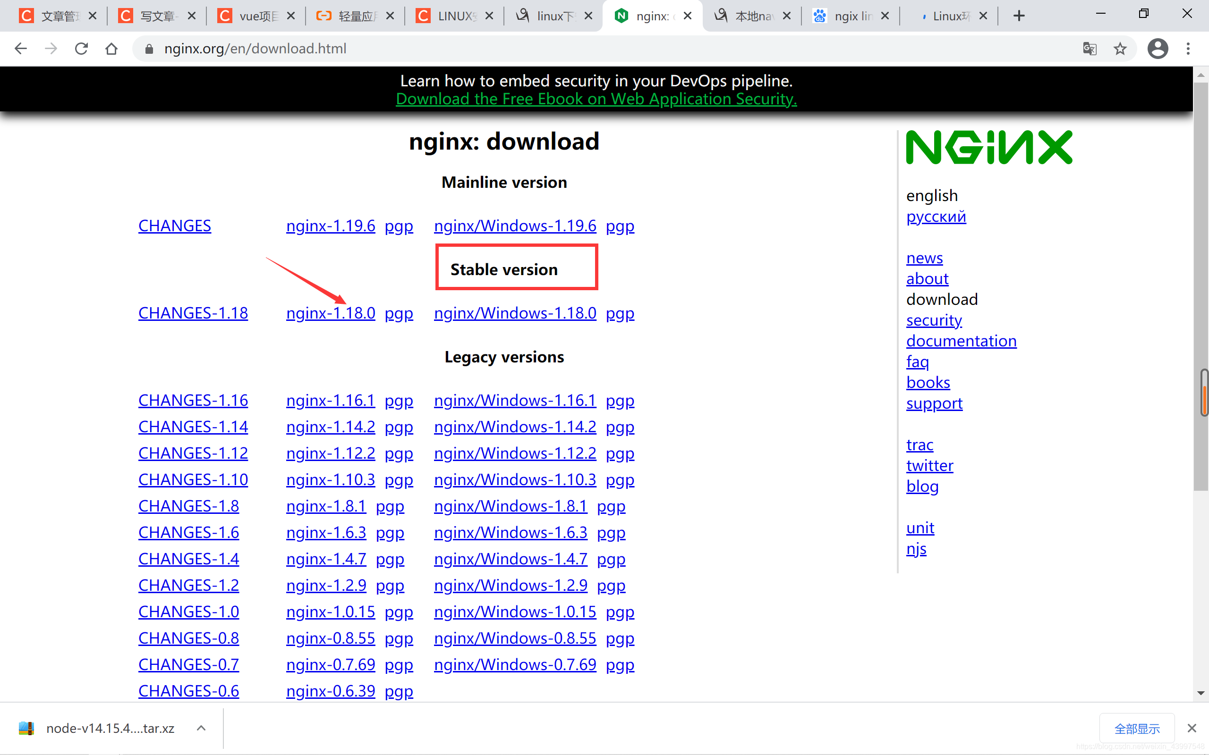Go to the browser home page icon
The height and width of the screenshot is (755, 1209).
coord(111,49)
